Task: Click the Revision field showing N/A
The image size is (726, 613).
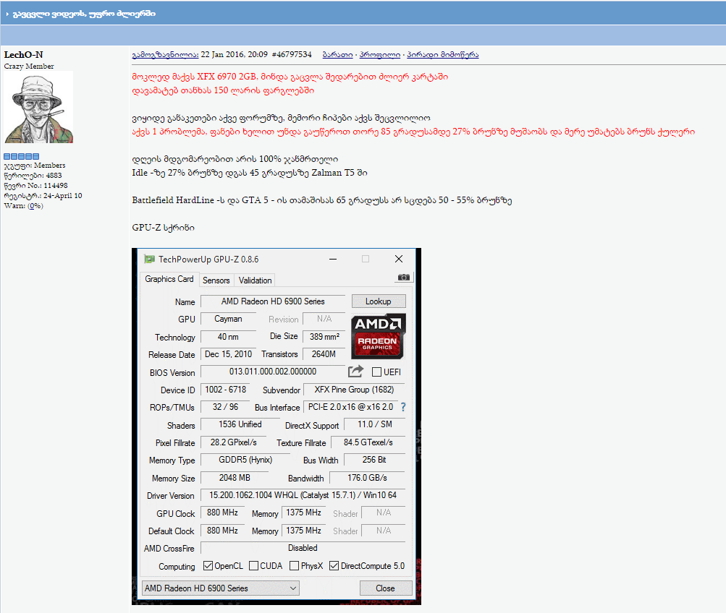Action: 324,319
